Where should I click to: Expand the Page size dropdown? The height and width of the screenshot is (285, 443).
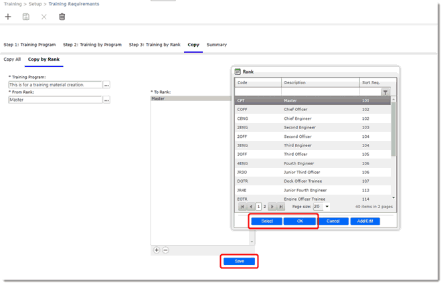click(326, 207)
